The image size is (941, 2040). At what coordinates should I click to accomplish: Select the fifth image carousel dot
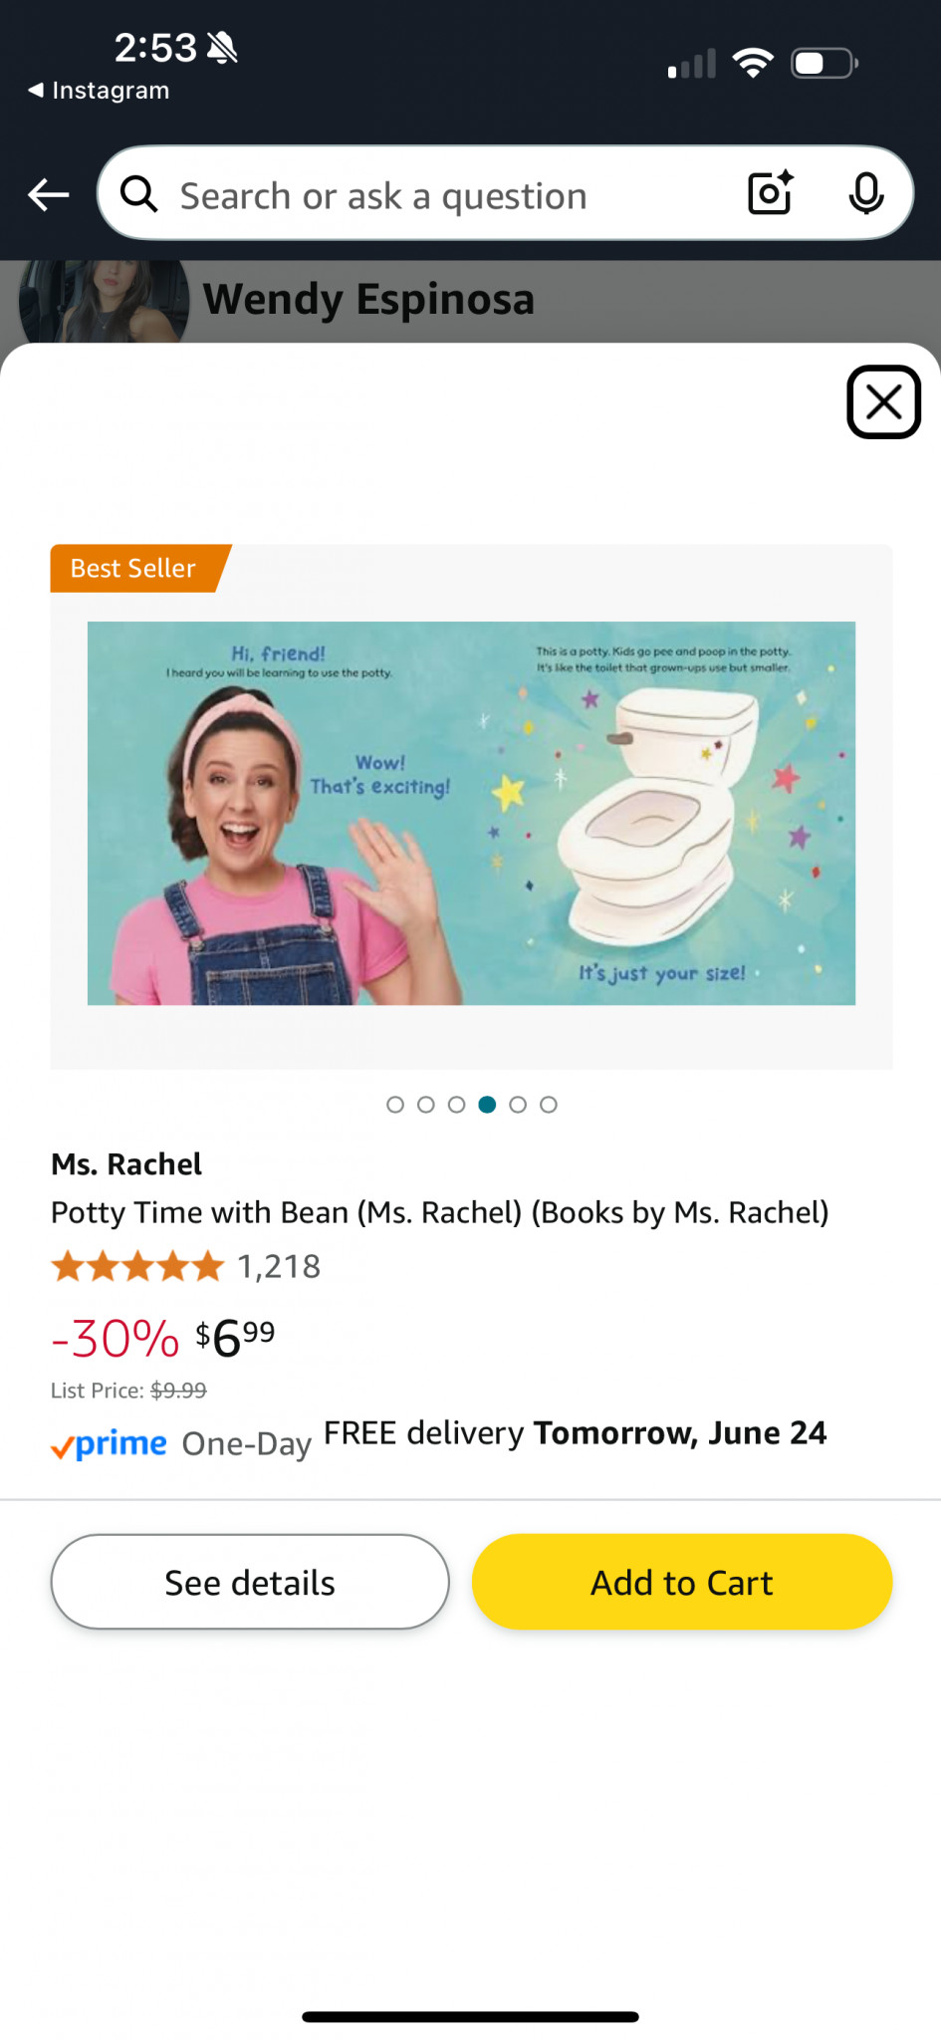click(x=518, y=1105)
